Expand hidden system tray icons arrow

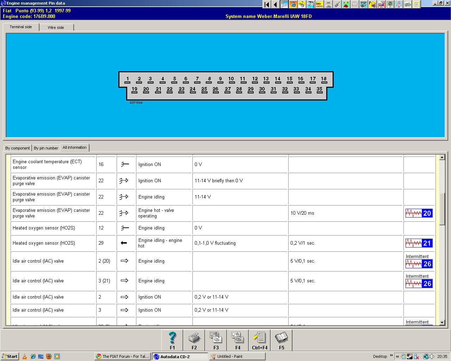(397, 356)
